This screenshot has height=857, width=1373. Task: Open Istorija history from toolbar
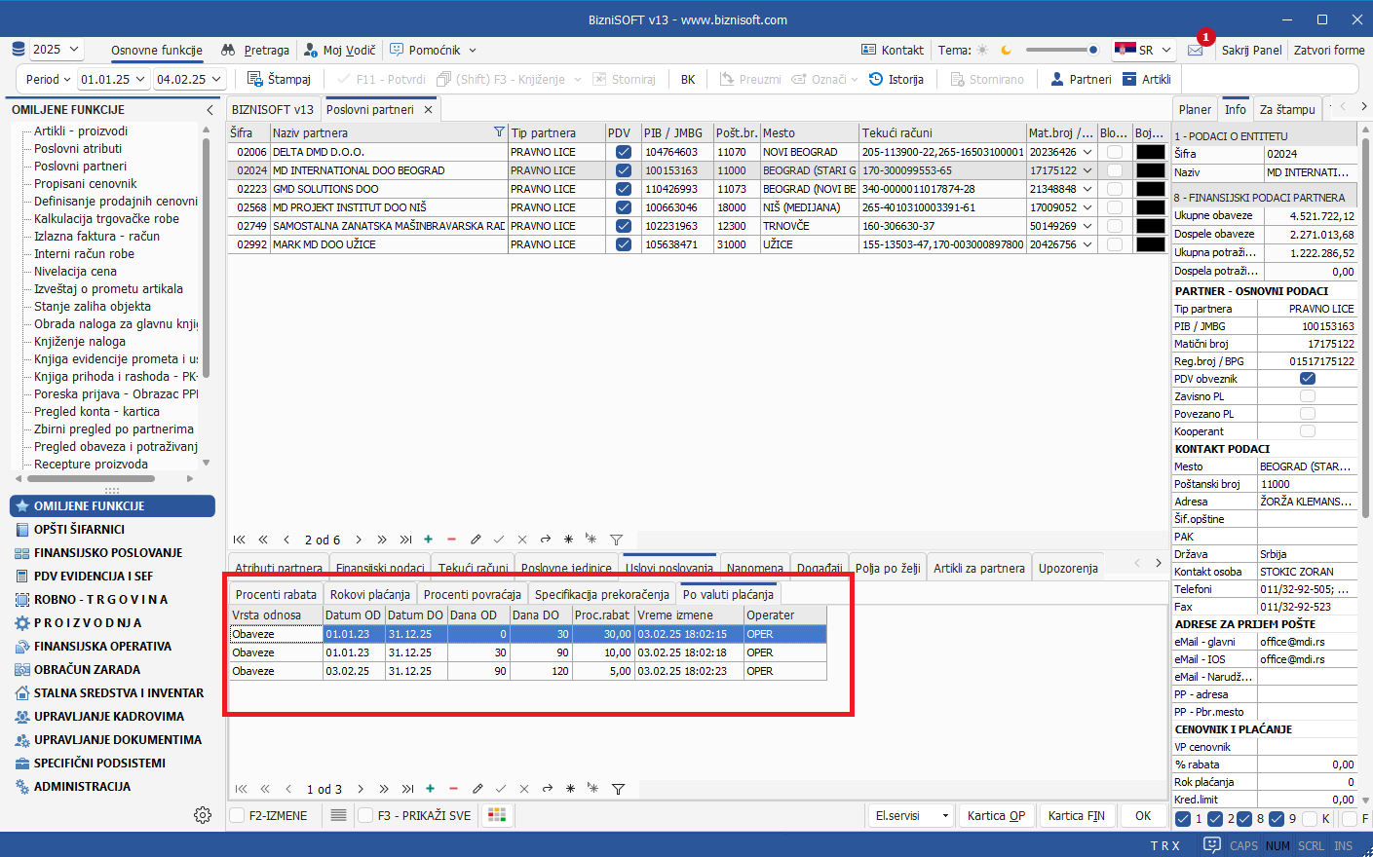click(875, 79)
